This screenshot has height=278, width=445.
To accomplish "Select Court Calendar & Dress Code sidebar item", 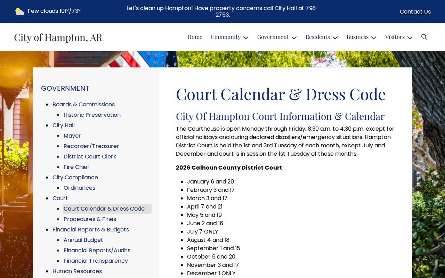I will 107,208.
